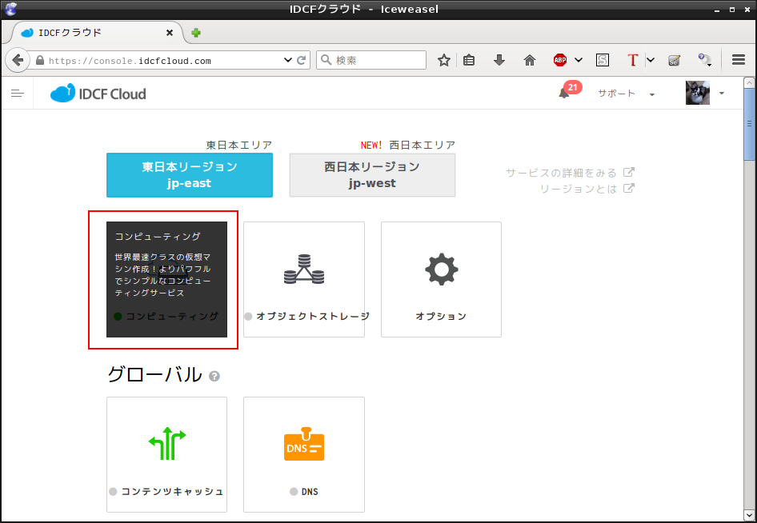Click the Iceweasel window icon in the title bar
Image resolution: width=757 pixels, height=523 pixels.
coord(10,9)
